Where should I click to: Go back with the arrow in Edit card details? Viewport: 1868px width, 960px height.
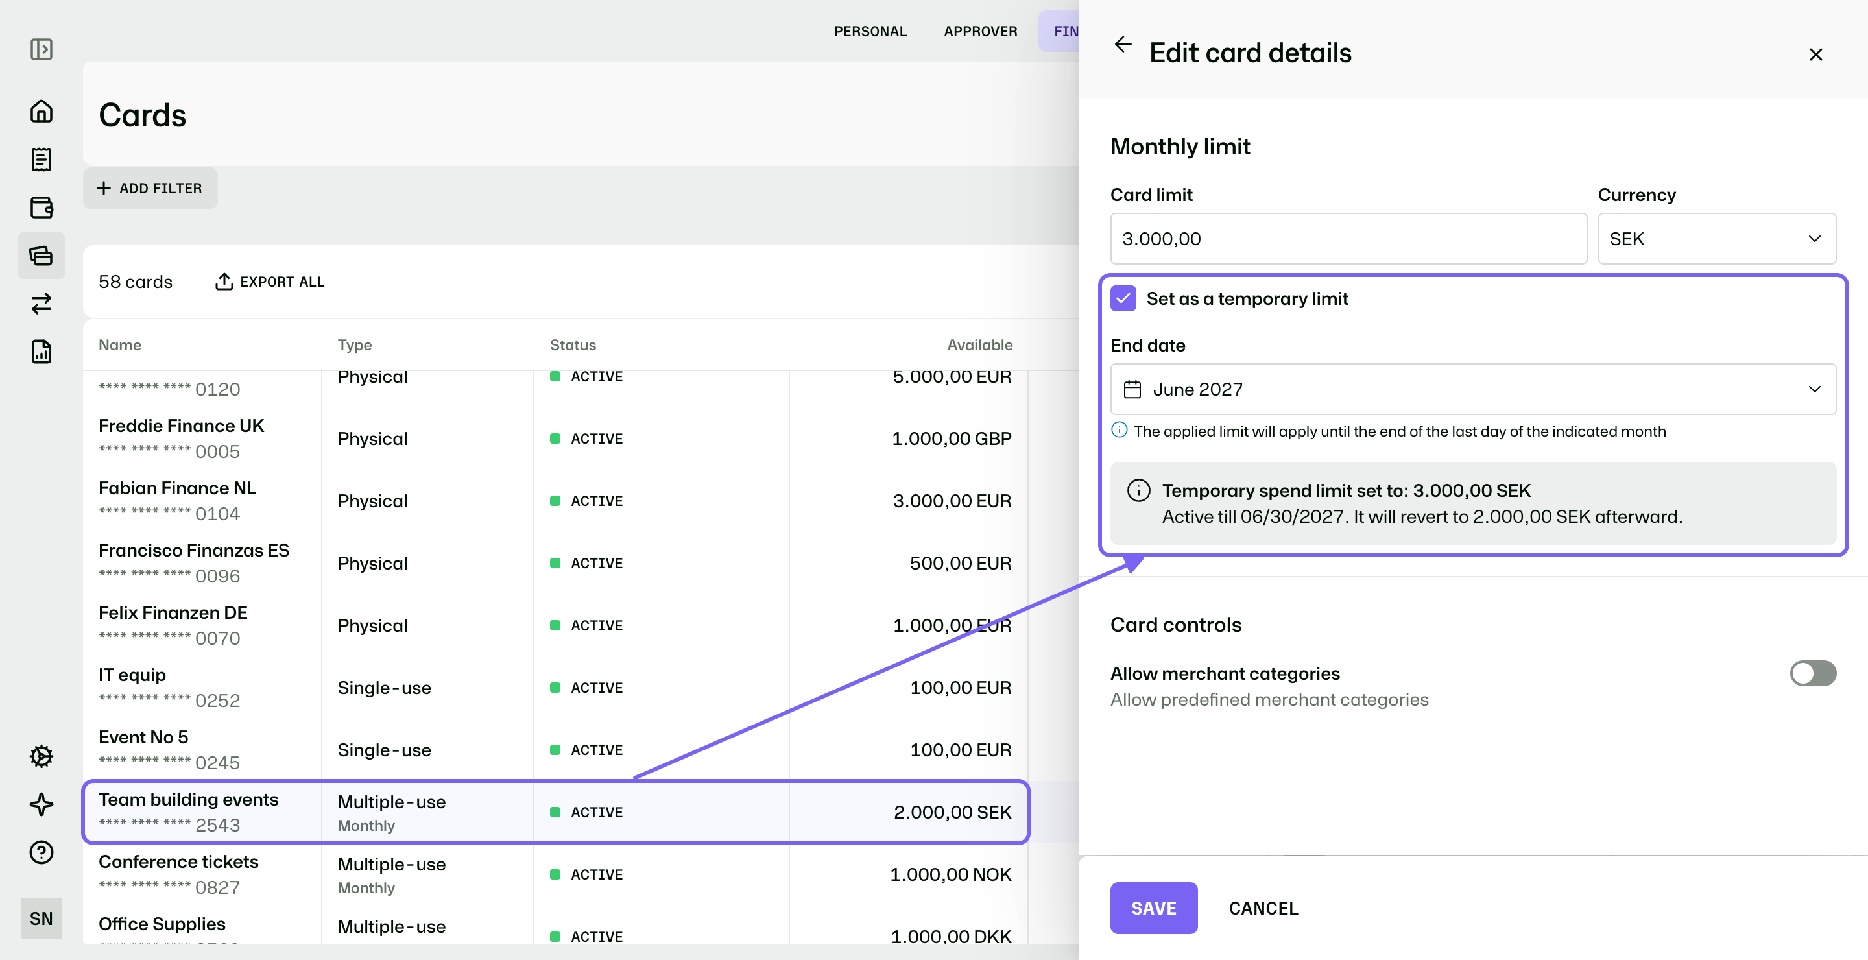[1123, 44]
